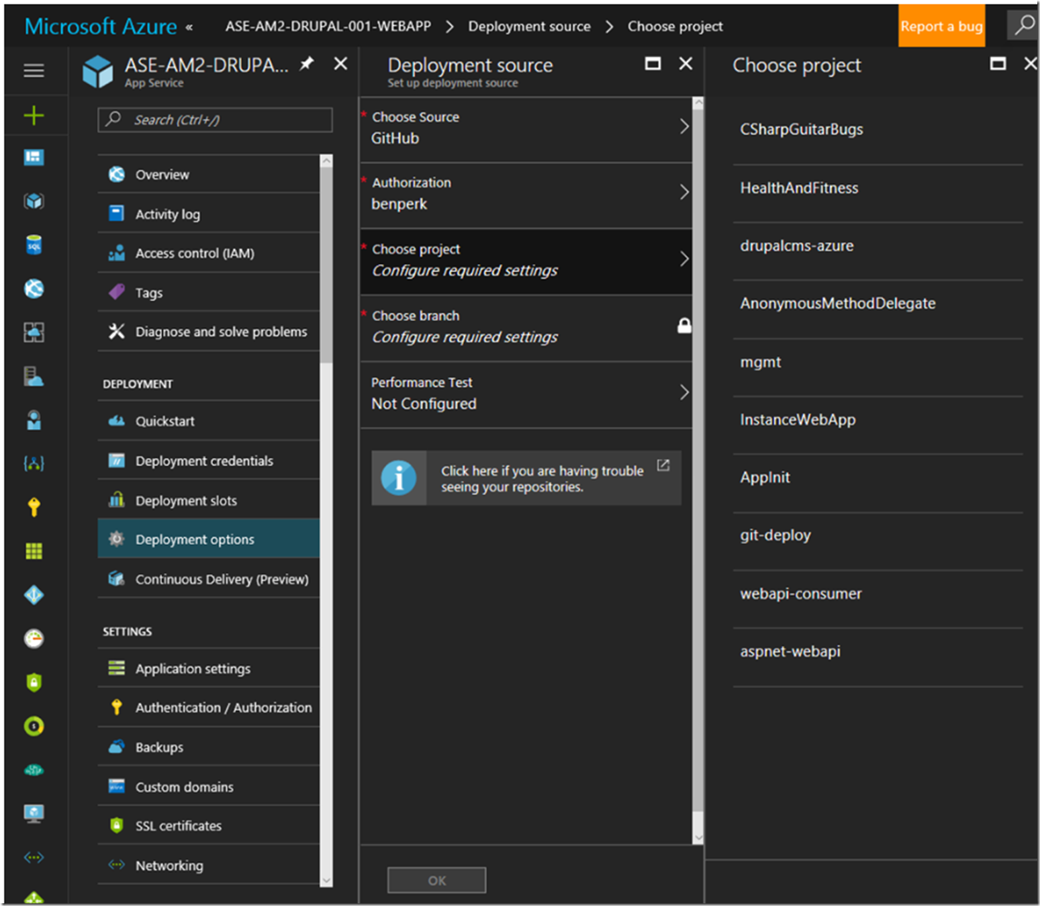Select the HealthAndFitness project
1040x906 pixels.
click(x=878, y=187)
